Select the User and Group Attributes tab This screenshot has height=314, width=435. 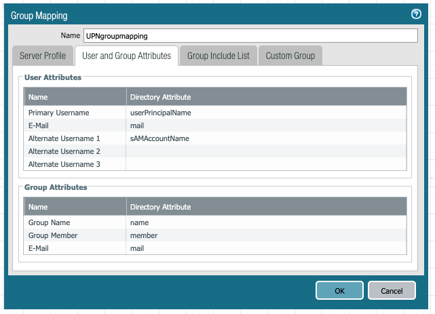126,56
